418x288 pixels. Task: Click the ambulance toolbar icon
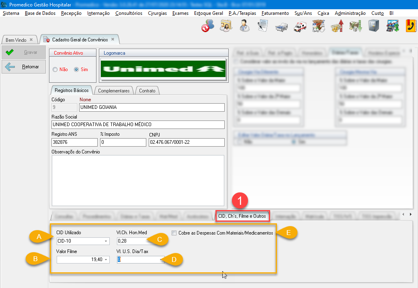click(x=300, y=27)
